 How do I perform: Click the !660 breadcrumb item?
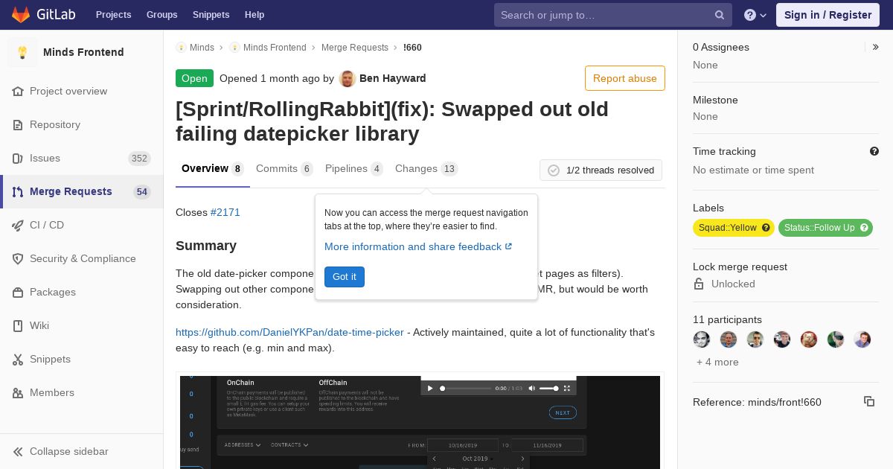pyautogui.click(x=412, y=48)
